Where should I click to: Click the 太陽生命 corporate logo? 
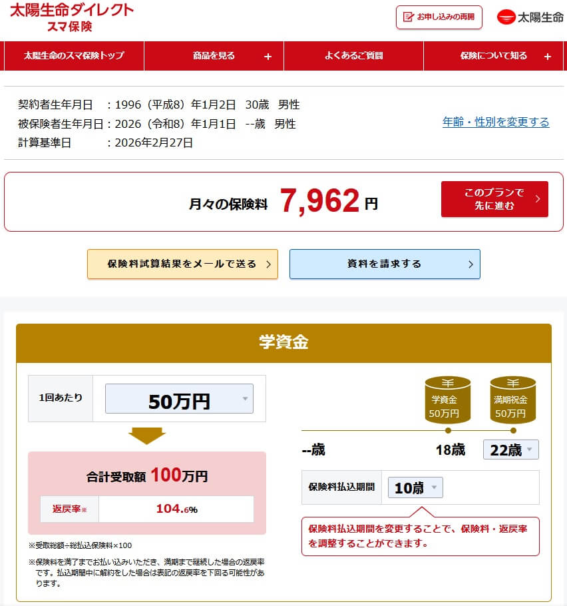pos(530,17)
